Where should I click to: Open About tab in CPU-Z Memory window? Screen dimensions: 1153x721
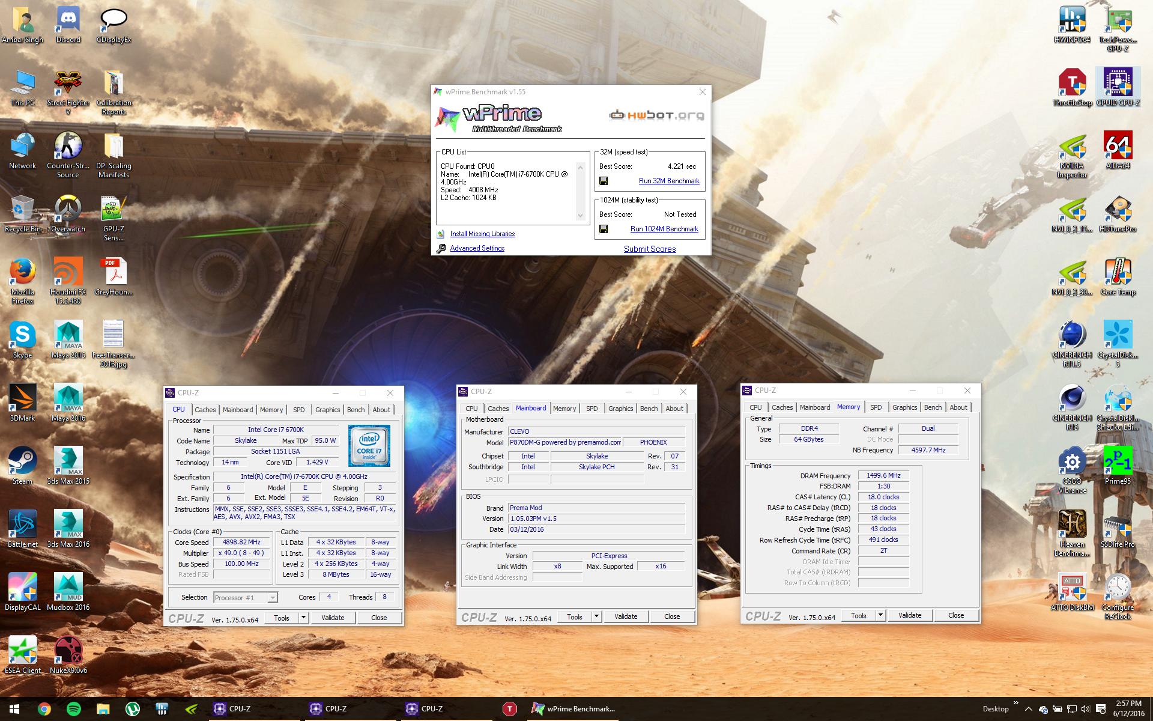click(x=958, y=407)
